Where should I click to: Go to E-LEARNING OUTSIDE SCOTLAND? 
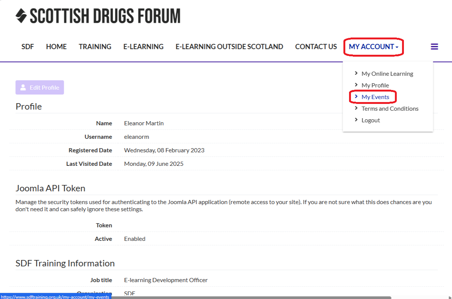click(x=229, y=47)
